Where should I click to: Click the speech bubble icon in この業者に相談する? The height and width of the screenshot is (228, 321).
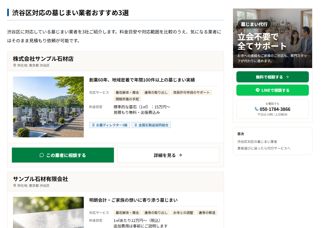click(42, 155)
